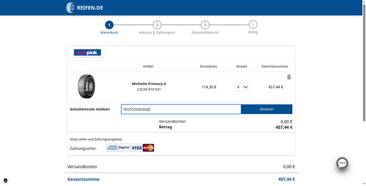The height and width of the screenshot is (186, 366).
Task: Select the MasterCard payment icon
Action: pos(148,148)
